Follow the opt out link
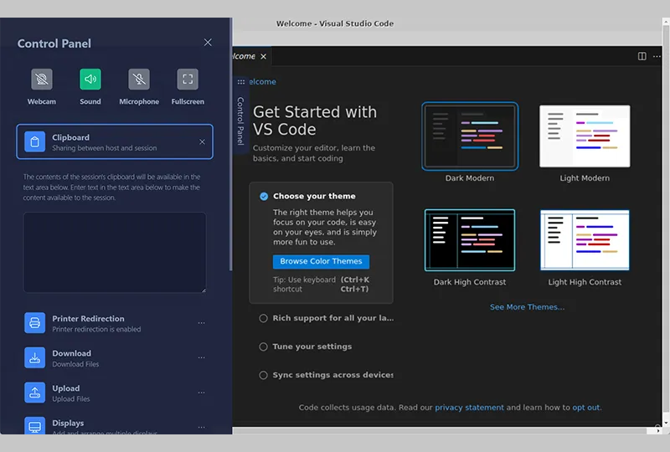The width and height of the screenshot is (670, 452). (x=585, y=408)
